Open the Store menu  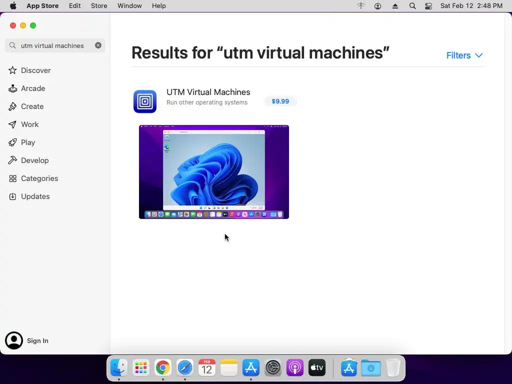(99, 6)
